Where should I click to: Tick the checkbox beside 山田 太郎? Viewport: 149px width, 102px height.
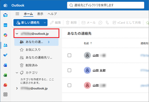[69, 71]
